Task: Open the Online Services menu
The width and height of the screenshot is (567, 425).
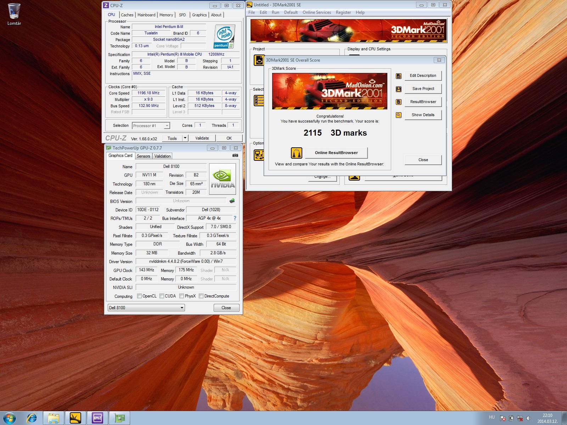Action: click(x=317, y=12)
